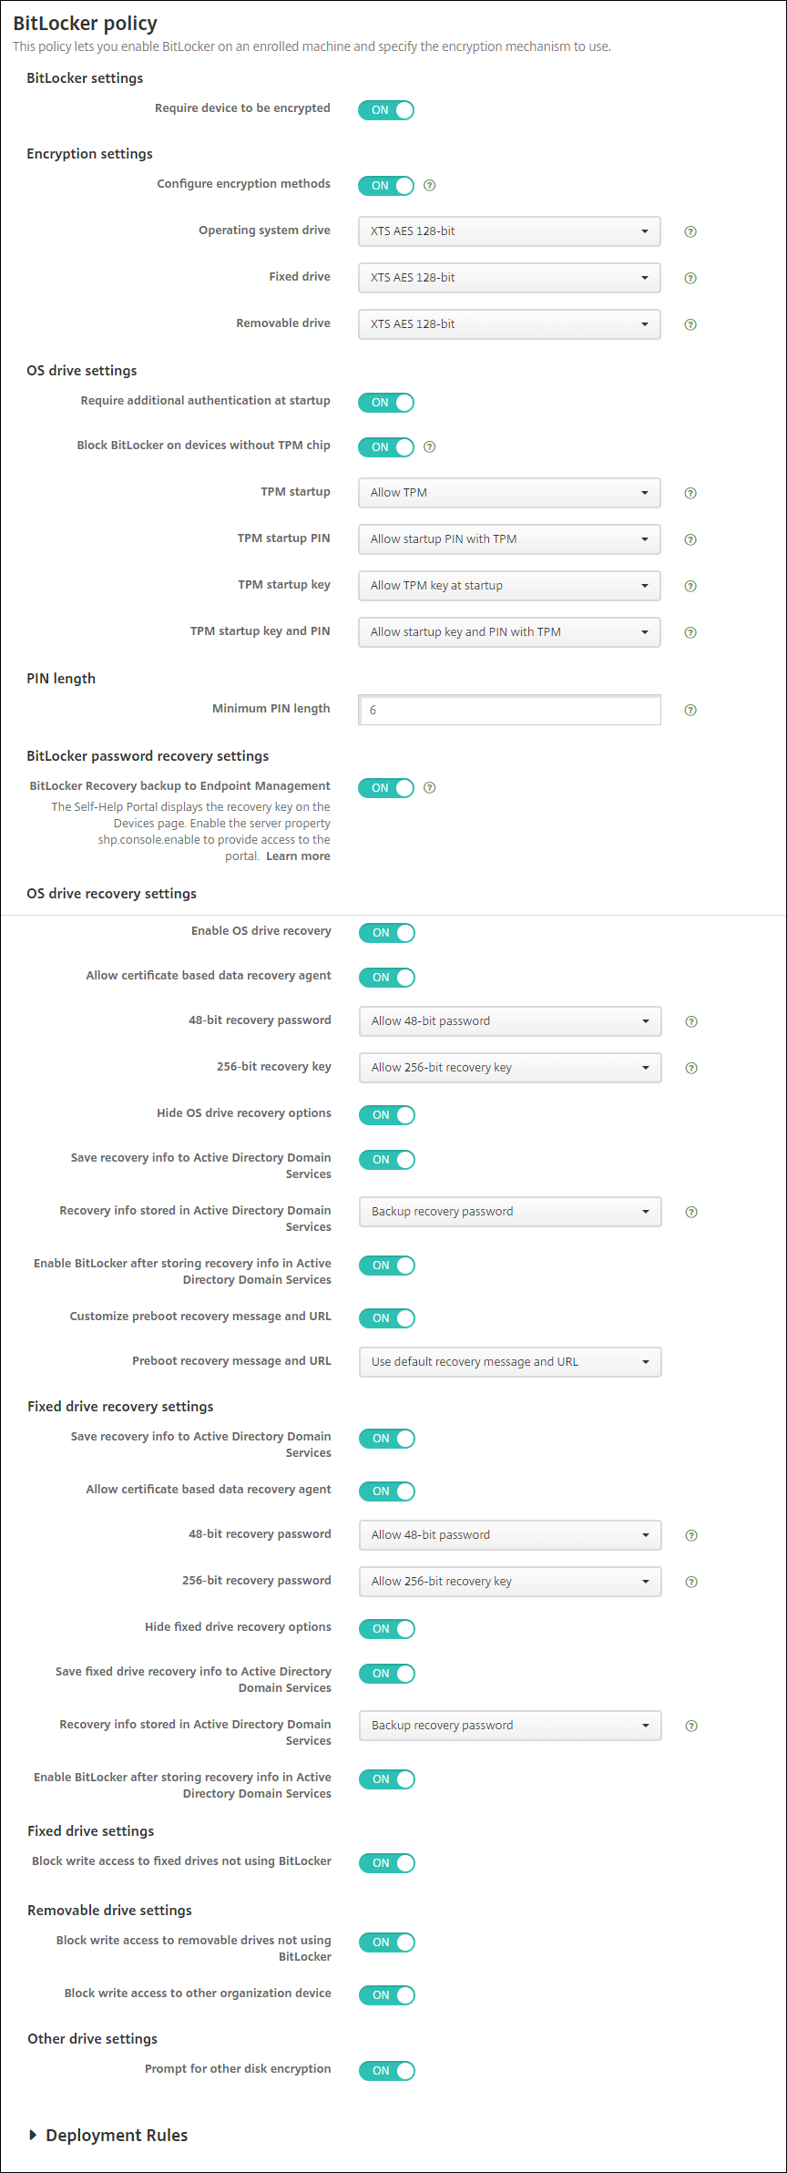This screenshot has width=787, height=2173.
Task: Click the Minimum PIN length field
Action: point(509,710)
